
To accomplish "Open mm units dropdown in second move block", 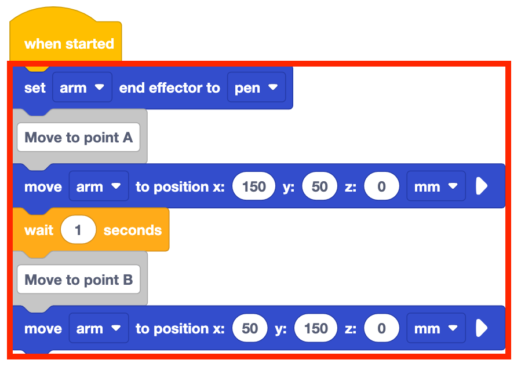I will (x=436, y=329).
